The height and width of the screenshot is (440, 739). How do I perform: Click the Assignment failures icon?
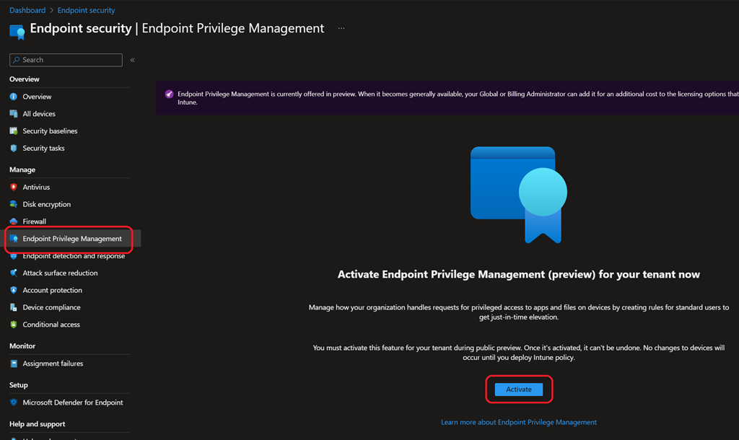[x=14, y=364]
